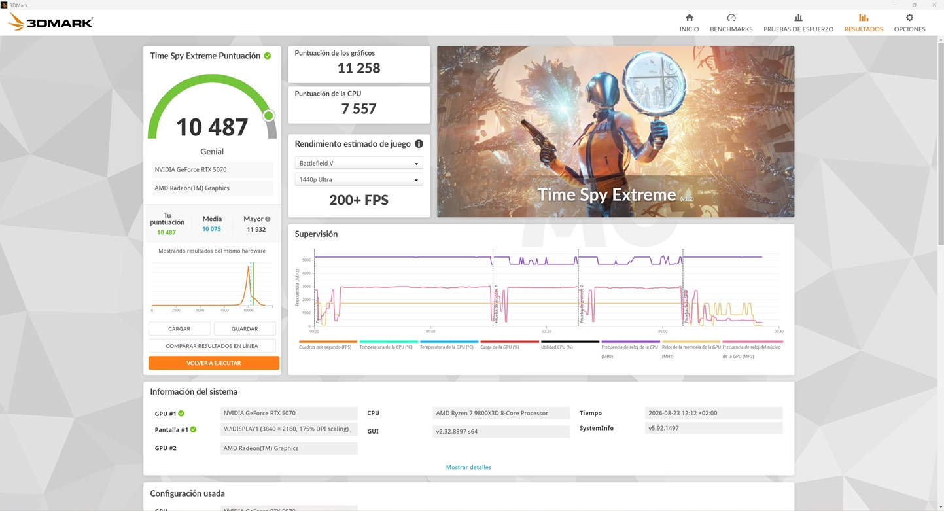This screenshot has height=511, width=944.
Task: Select the Resultados tab
Action: pyautogui.click(x=864, y=23)
